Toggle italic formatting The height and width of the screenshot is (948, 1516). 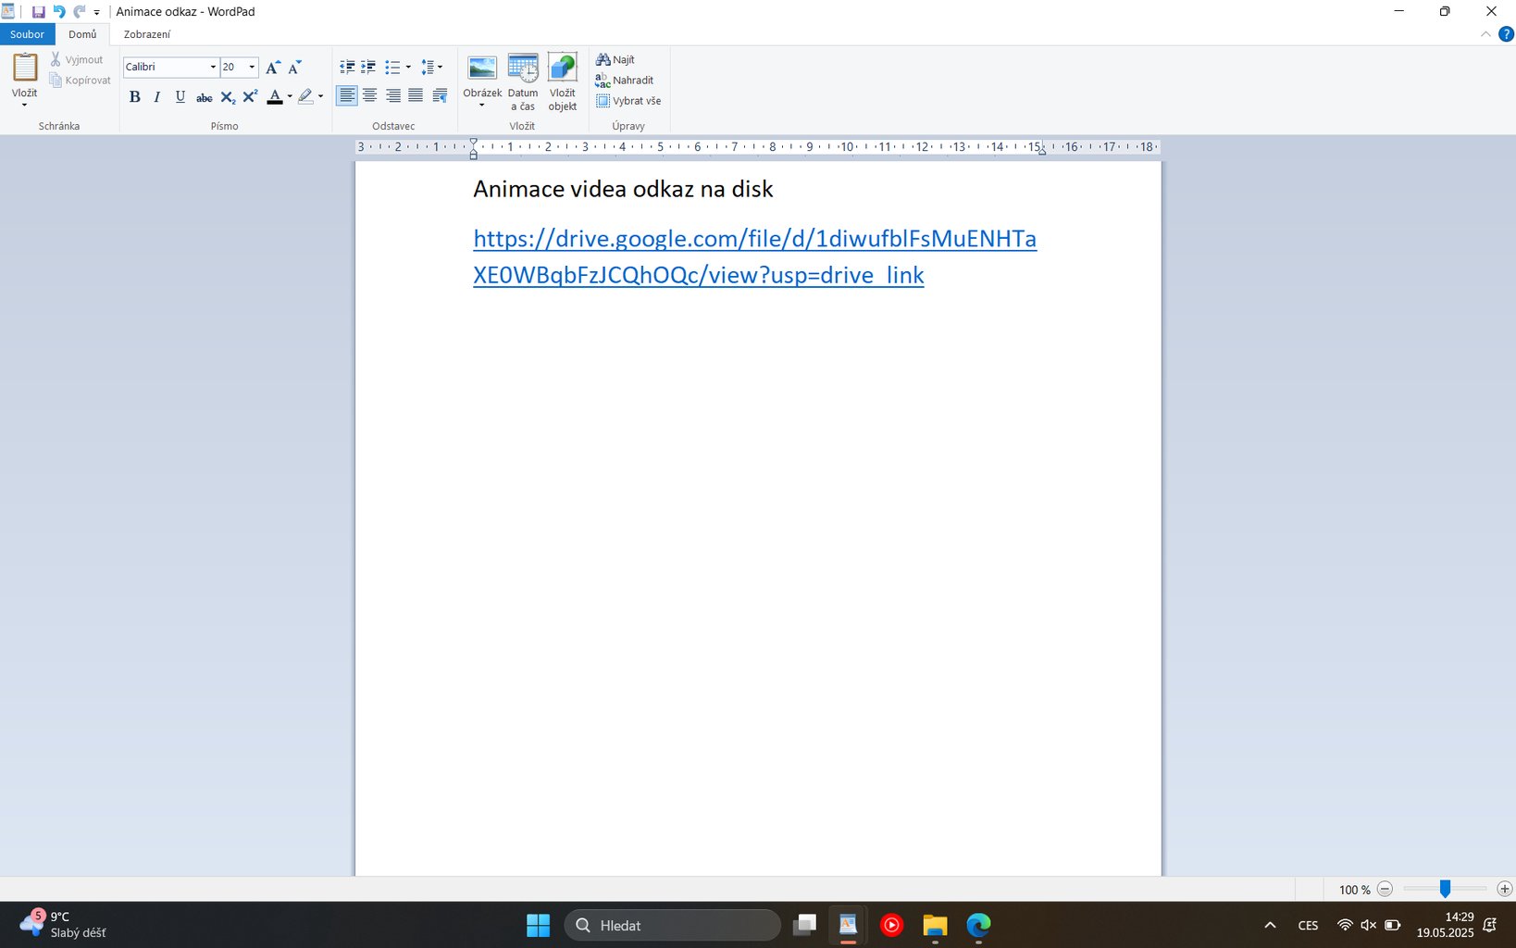pyautogui.click(x=157, y=97)
